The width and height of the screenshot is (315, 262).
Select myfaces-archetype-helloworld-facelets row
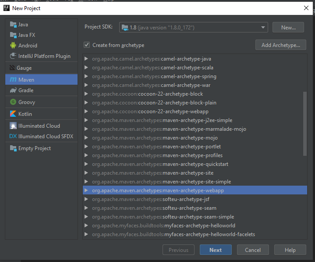tap(195, 234)
